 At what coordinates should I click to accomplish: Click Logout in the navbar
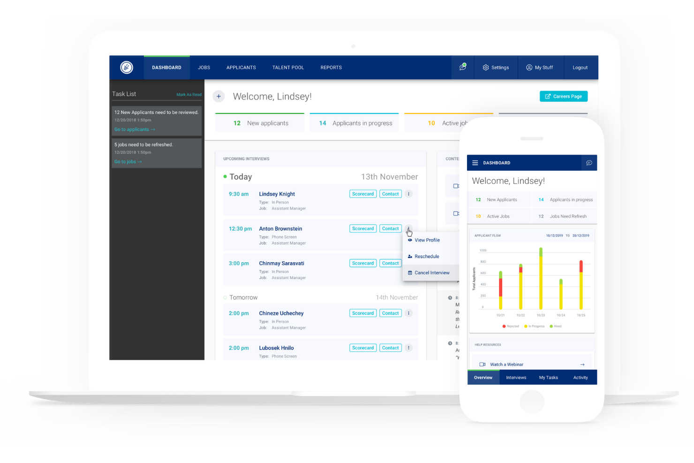point(580,68)
